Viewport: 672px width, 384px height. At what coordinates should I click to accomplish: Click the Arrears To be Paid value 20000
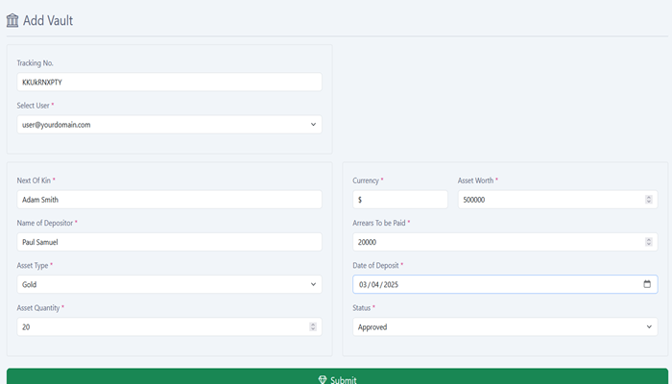click(x=368, y=242)
